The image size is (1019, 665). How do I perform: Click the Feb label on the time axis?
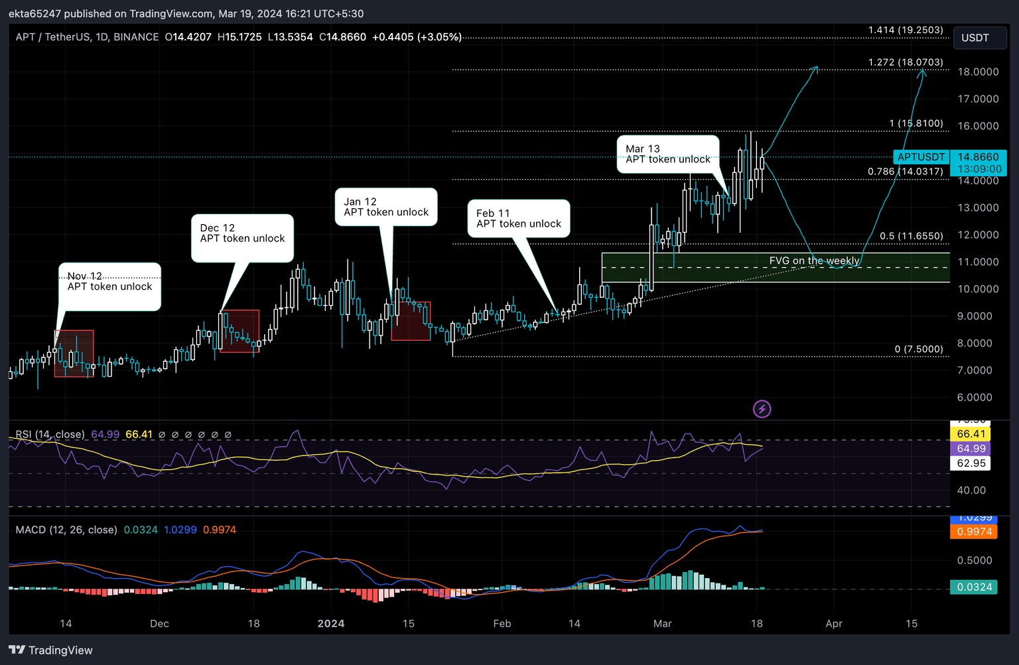502,623
